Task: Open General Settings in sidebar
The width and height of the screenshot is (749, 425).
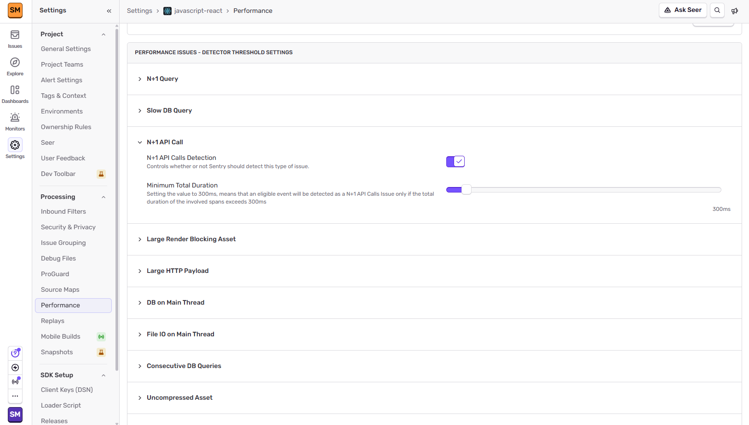Action: (73, 49)
